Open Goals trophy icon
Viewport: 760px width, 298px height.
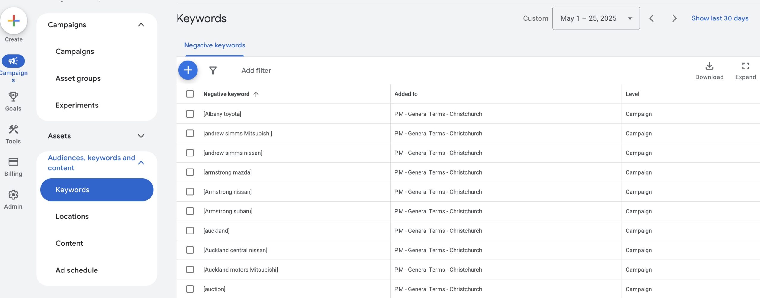click(x=13, y=97)
